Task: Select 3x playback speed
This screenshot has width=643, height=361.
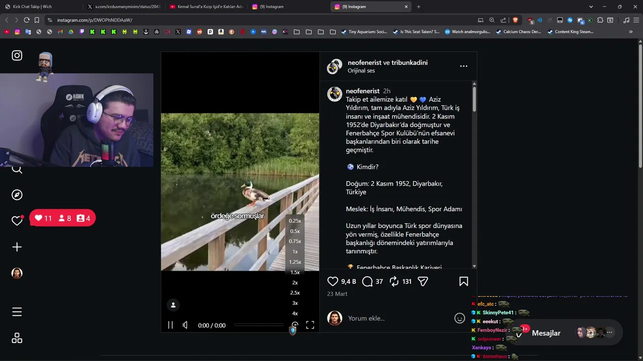Action: (x=295, y=303)
